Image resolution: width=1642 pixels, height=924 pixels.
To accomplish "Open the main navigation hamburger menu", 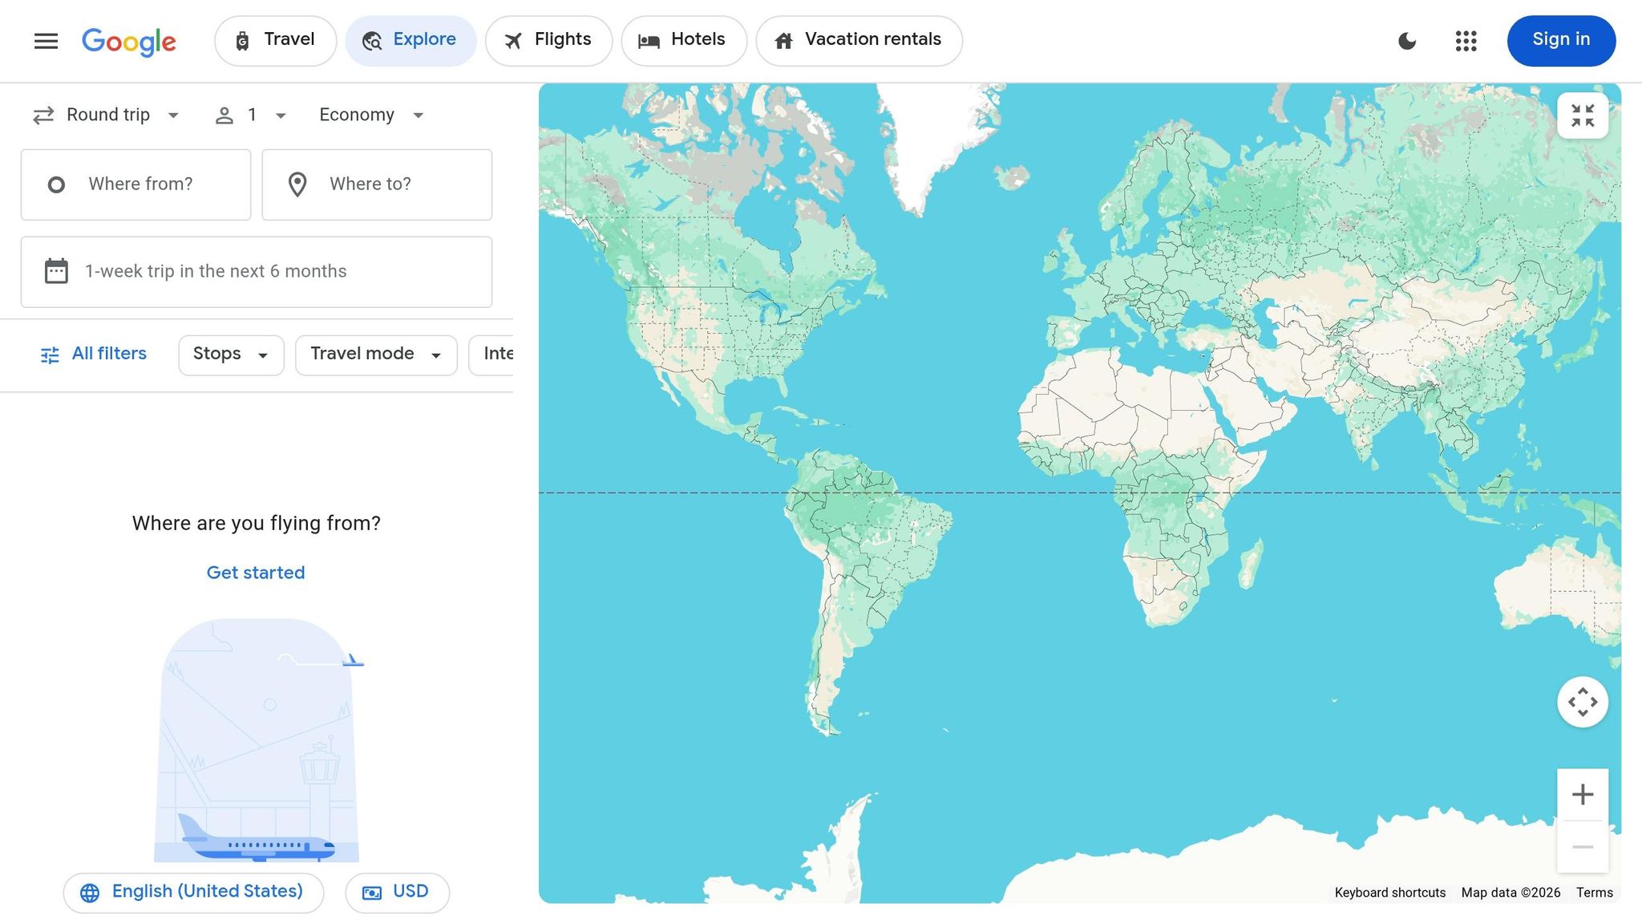I will click(x=46, y=41).
